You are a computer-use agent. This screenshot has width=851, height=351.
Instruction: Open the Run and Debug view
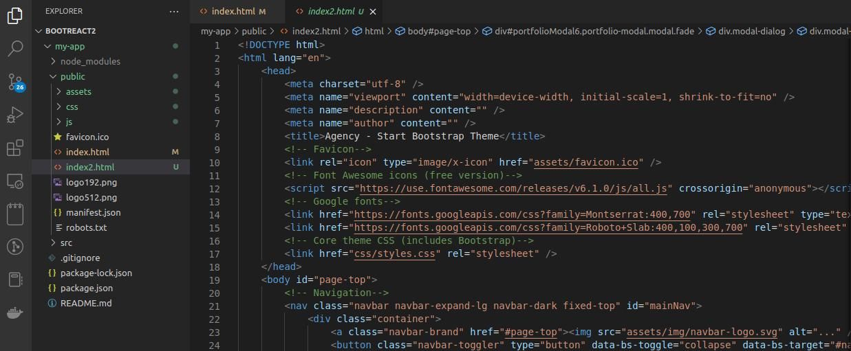coord(15,115)
